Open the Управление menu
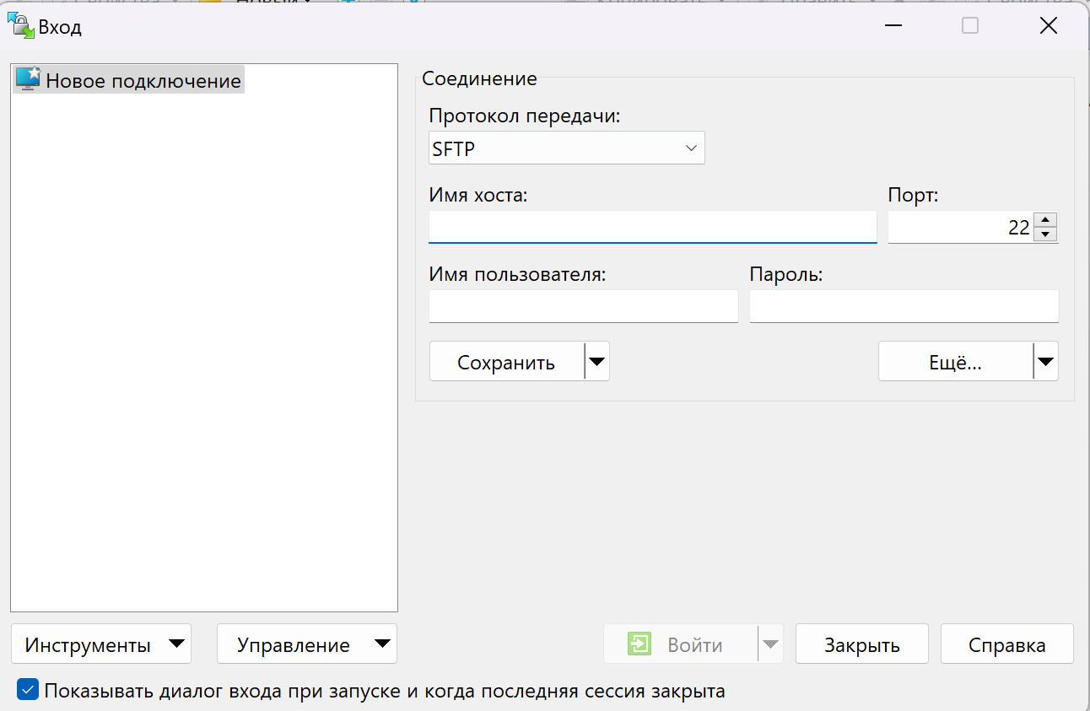The image size is (1090, 711). pos(306,644)
